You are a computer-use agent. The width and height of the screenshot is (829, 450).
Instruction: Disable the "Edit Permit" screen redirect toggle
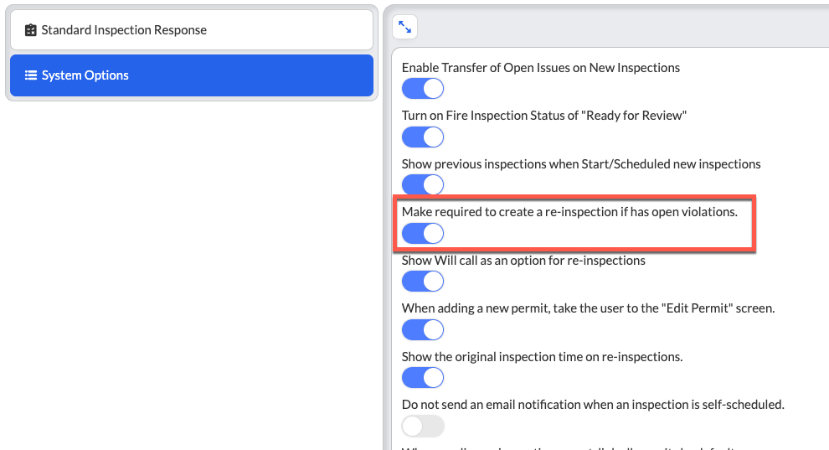coord(423,329)
